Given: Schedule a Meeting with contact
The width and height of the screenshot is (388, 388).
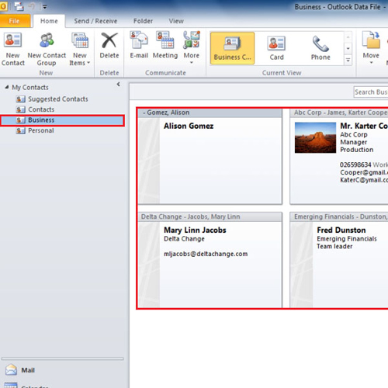Looking at the screenshot, I should coord(165,46).
